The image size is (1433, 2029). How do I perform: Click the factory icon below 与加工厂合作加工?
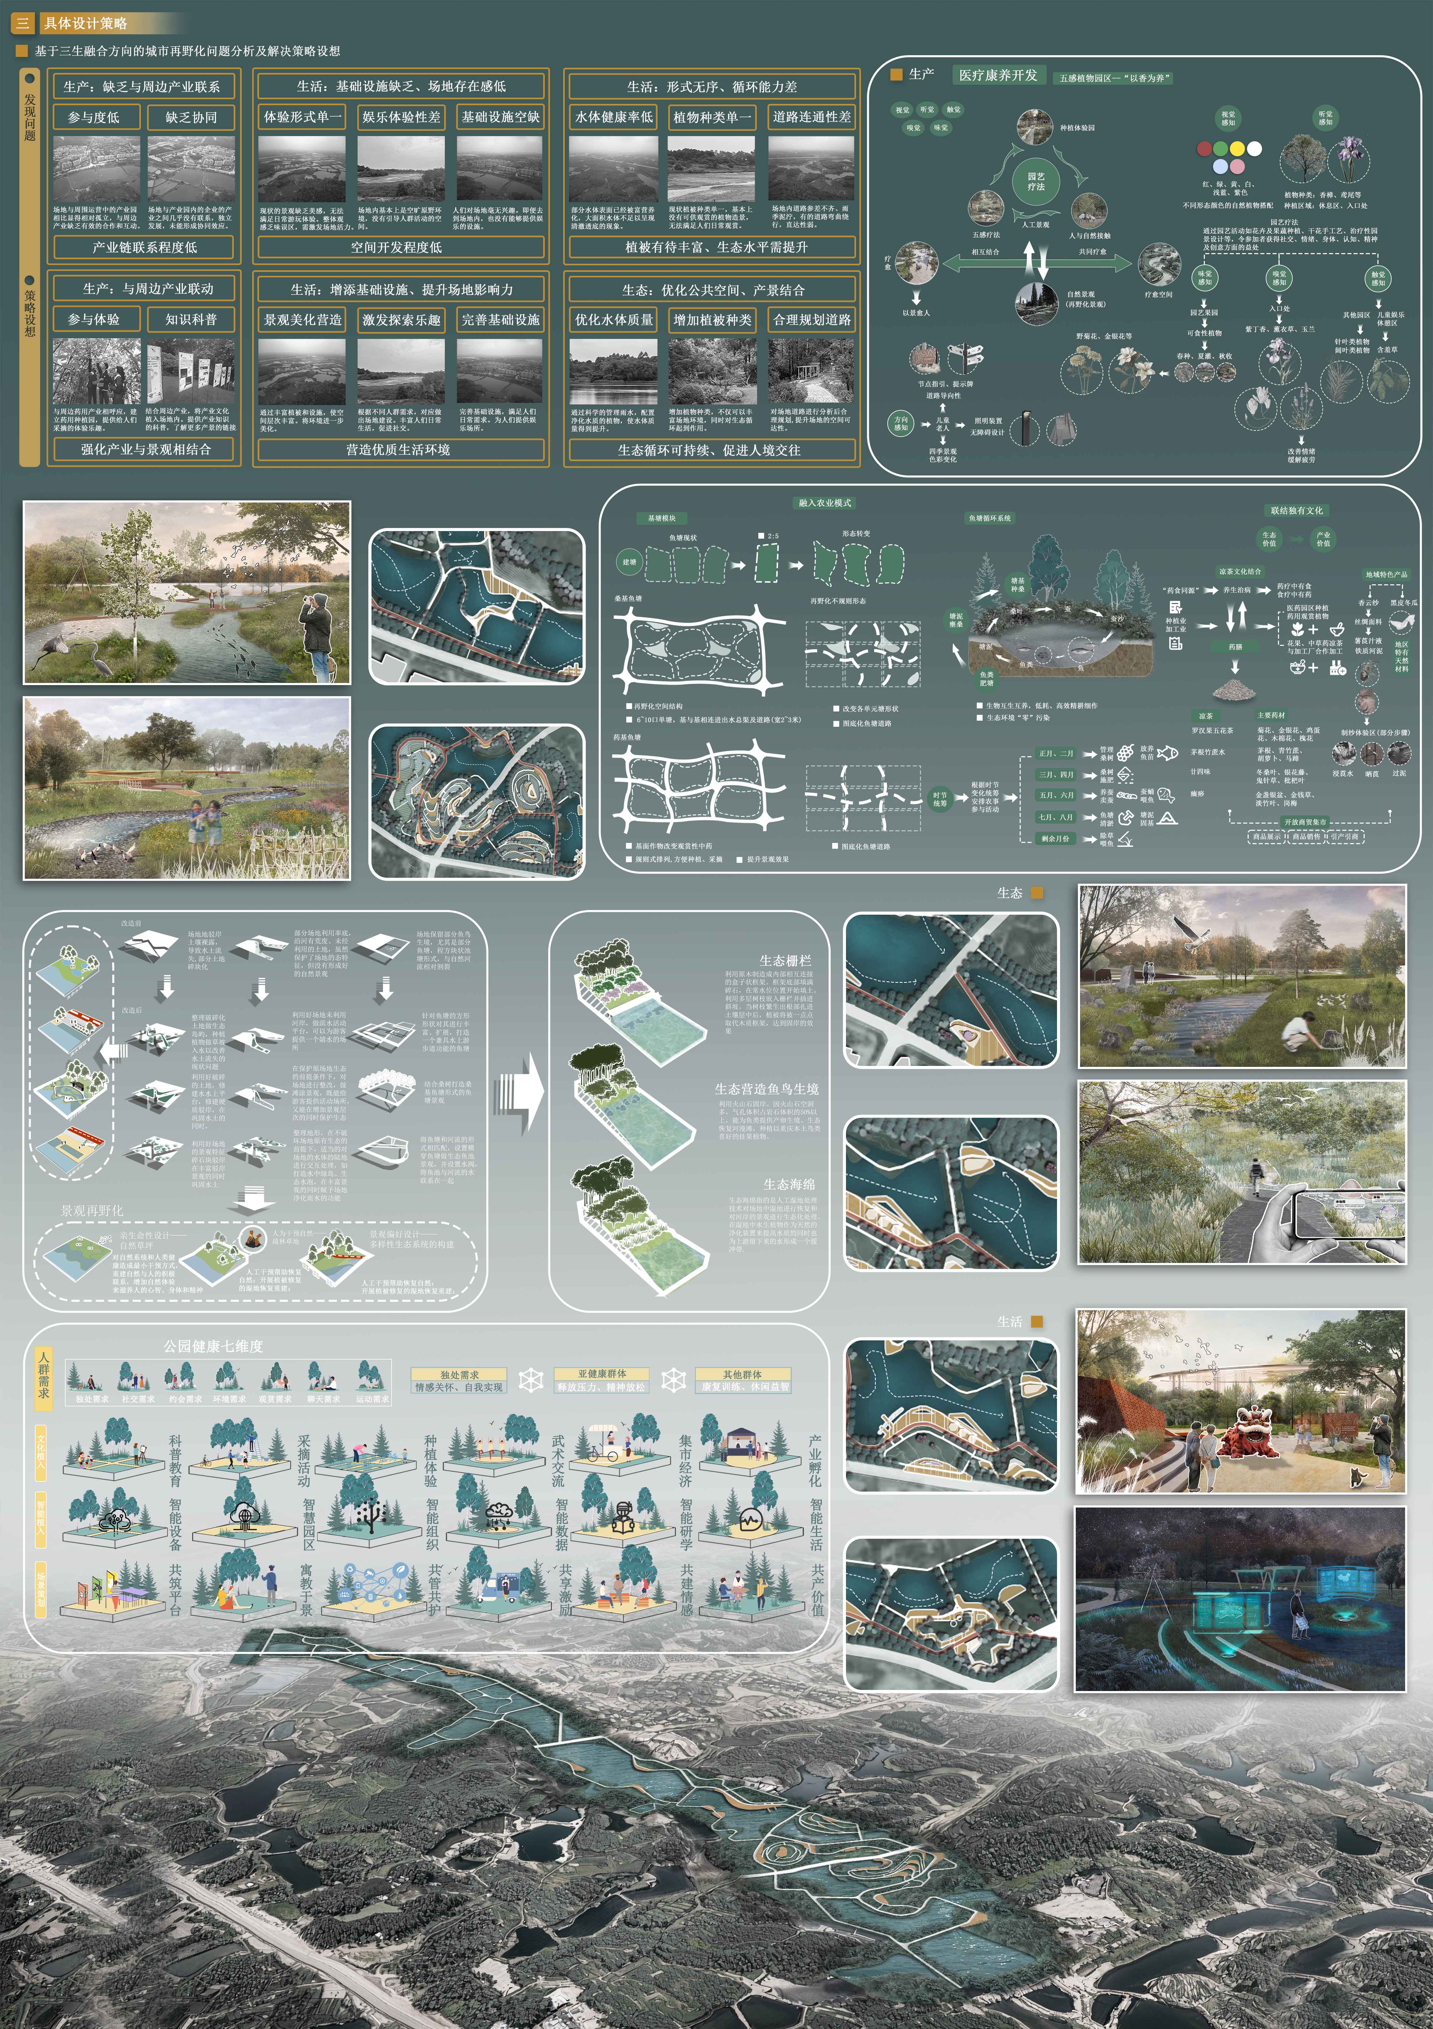(x=1338, y=669)
